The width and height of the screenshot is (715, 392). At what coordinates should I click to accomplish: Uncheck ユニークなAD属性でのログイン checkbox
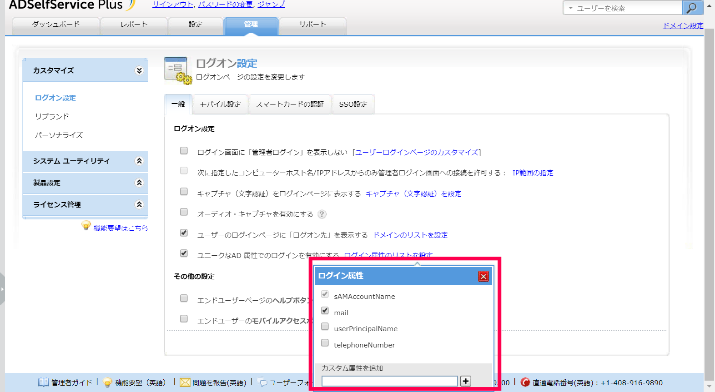(184, 253)
